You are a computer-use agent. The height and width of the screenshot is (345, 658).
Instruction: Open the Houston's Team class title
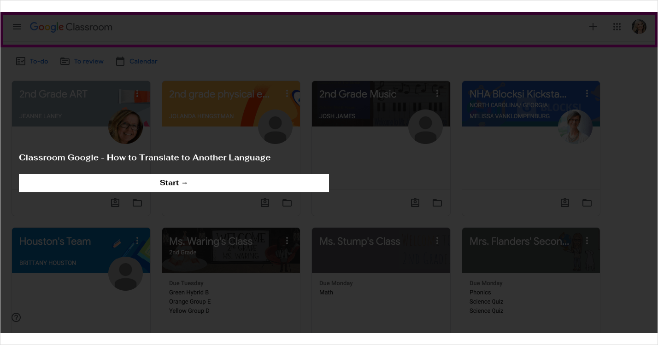55,241
